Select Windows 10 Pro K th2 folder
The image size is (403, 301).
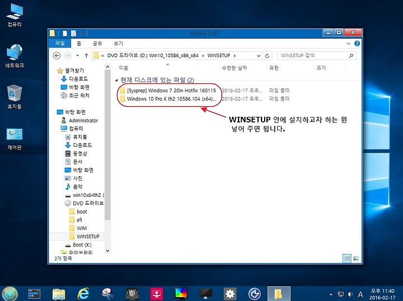tap(168, 98)
